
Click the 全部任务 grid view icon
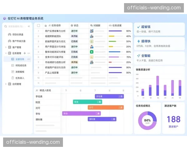[x=13, y=59]
